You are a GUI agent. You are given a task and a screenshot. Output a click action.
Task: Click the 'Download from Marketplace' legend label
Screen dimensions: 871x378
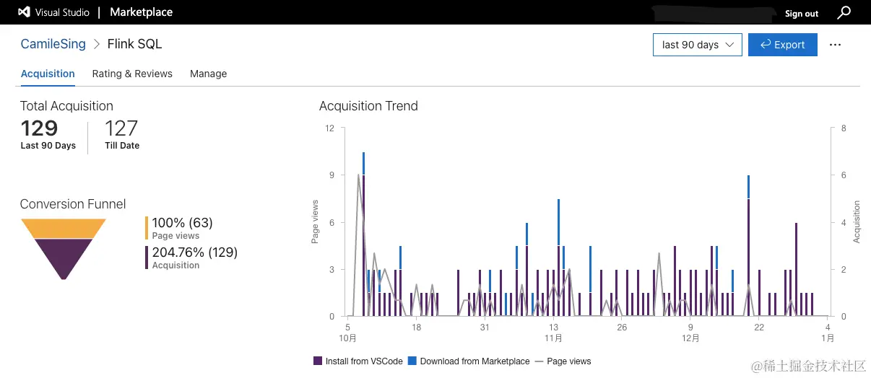[474, 361]
